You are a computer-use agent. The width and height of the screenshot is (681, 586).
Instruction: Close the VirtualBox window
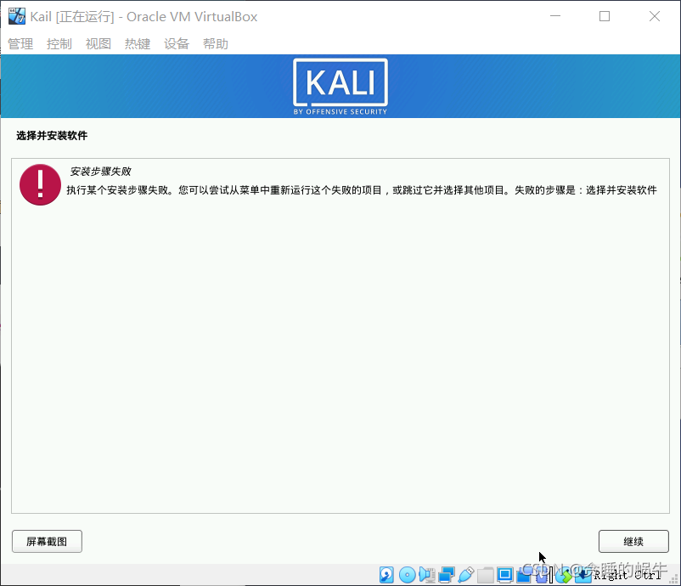pyautogui.click(x=655, y=16)
